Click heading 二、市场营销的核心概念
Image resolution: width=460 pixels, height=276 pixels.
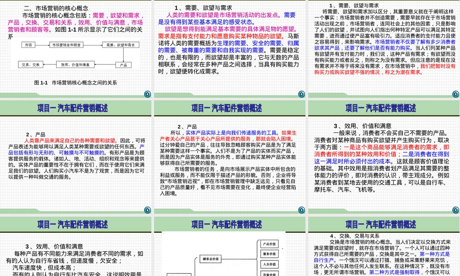pyautogui.click(x=56, y=8)
